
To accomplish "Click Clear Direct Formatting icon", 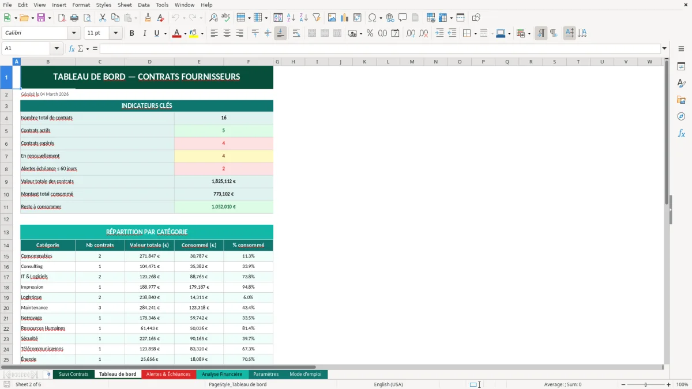I will click(x=160, y=18).
